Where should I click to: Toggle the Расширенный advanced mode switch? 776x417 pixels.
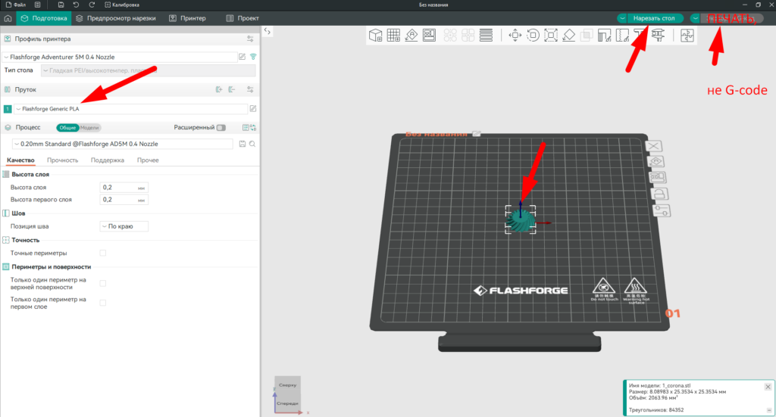(x=221, y=128)
